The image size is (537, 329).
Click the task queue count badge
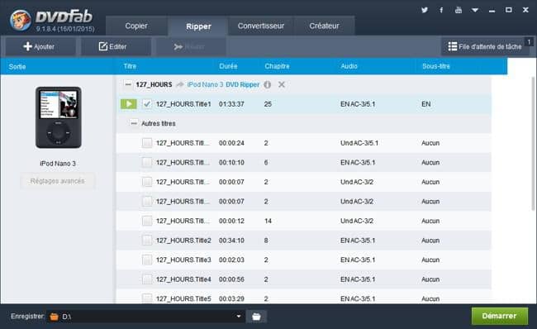(529, 42)
